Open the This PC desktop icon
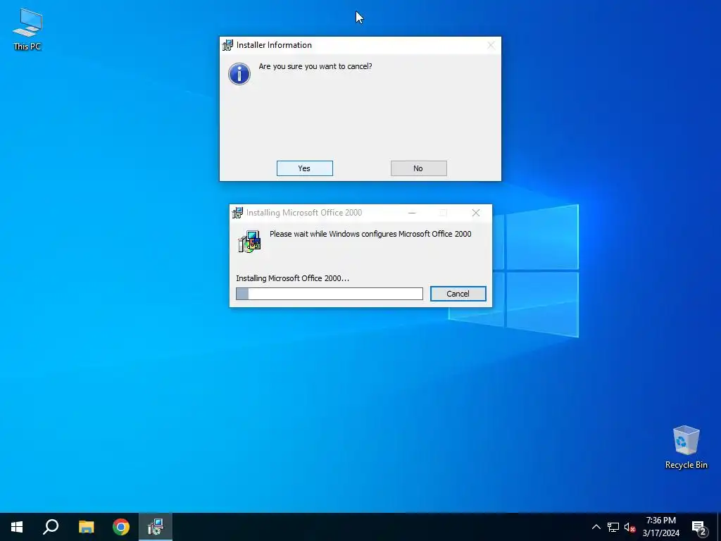Screen dimensions: 721x541 (x=27, y=29)
